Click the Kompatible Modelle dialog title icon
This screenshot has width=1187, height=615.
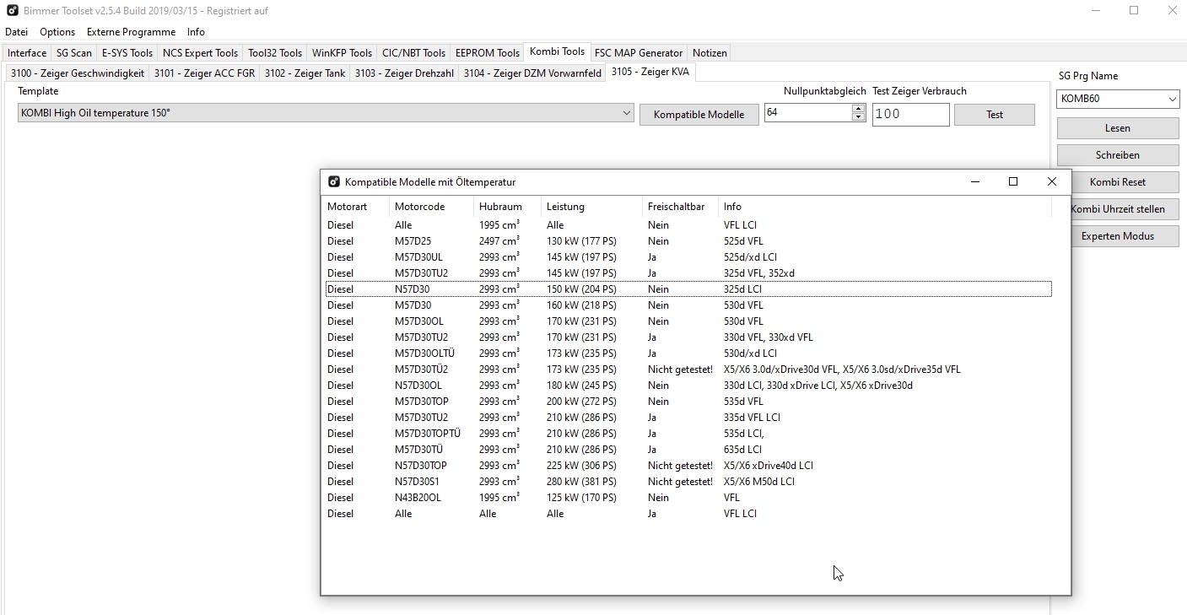pyautogui.click(x=334, y=181)
